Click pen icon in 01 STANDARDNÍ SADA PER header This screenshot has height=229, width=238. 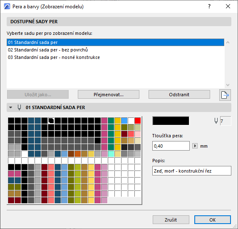pyautogui.click(x=19, y=107)
